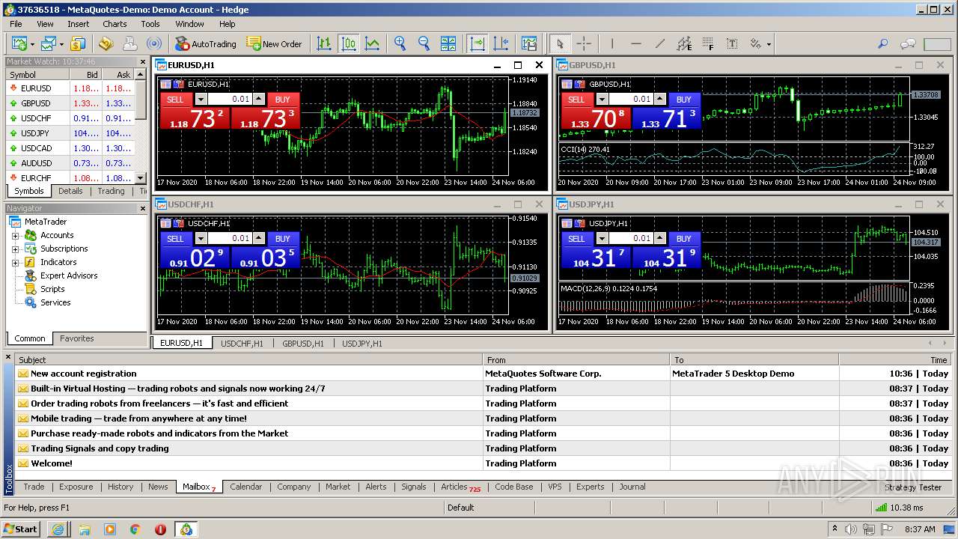Viewport: 958px width, 539px height.
Task: Open the File menu
Action: [x=16, y=24]
